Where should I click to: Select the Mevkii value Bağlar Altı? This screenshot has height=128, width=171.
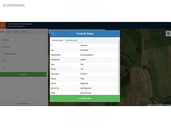click(x=84, y=83)
